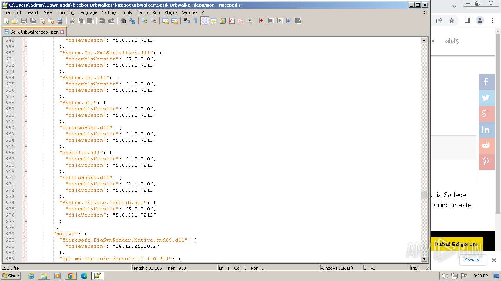Click the GİRİŞ link in the browser window

452,41
